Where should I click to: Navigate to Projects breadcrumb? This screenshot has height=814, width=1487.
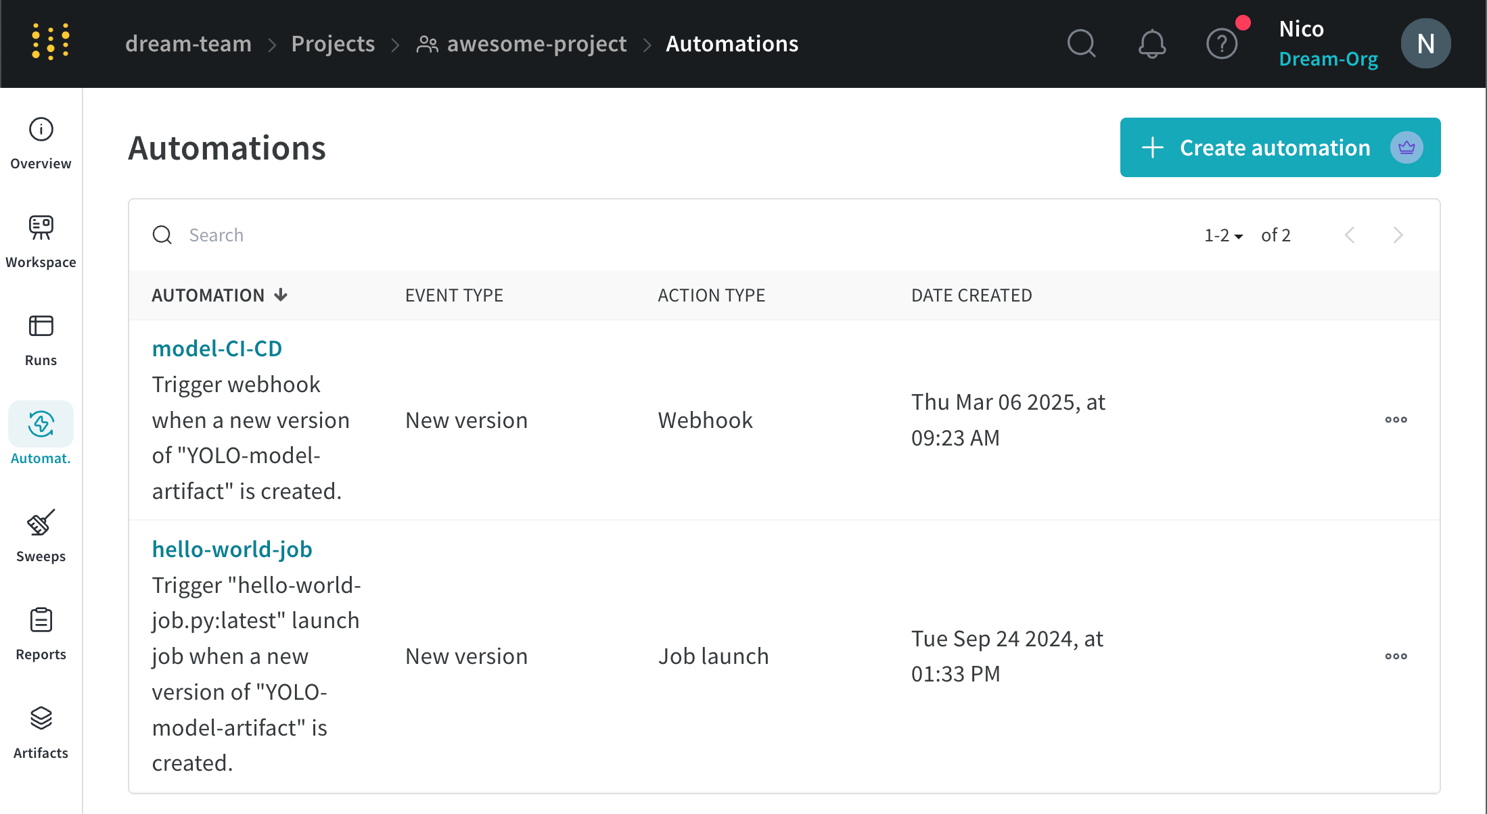(x=333, y=43)
